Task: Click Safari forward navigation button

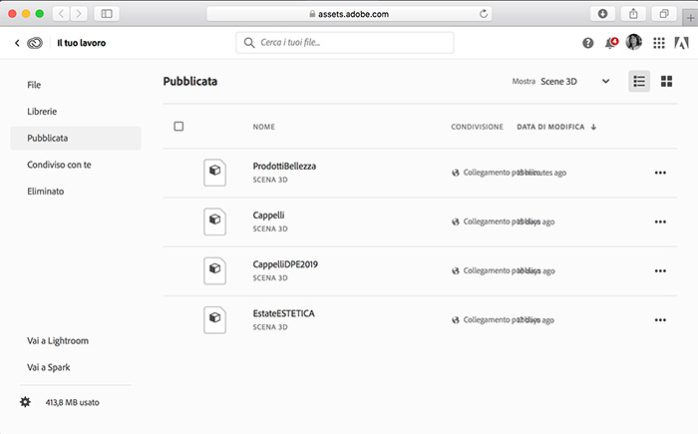Action: point(79,14)
